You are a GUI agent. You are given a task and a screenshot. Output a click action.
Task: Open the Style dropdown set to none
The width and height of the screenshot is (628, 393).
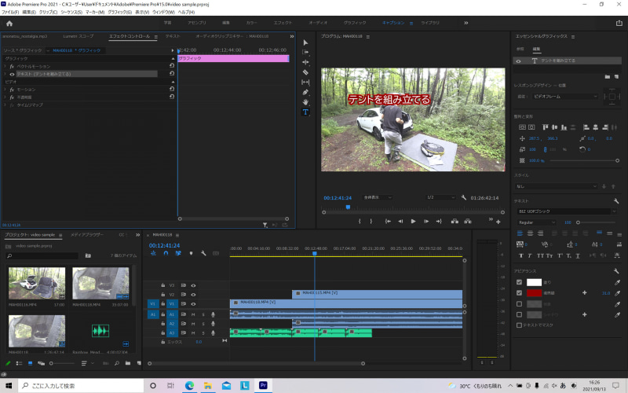(x=557, y=186)
